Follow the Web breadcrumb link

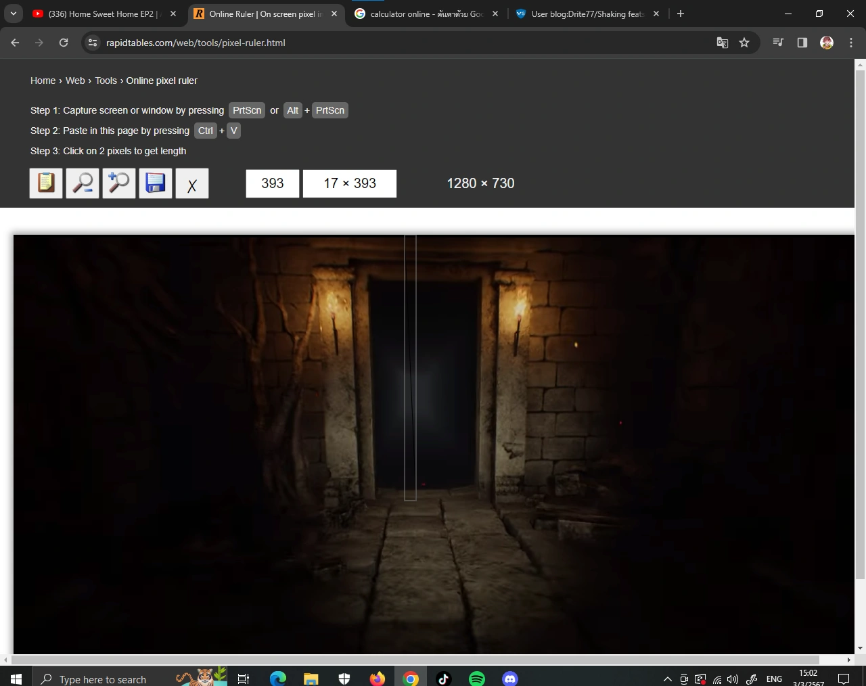point(75,81)
